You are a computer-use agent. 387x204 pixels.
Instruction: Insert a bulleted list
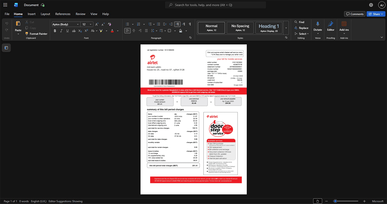click(127, 24)
